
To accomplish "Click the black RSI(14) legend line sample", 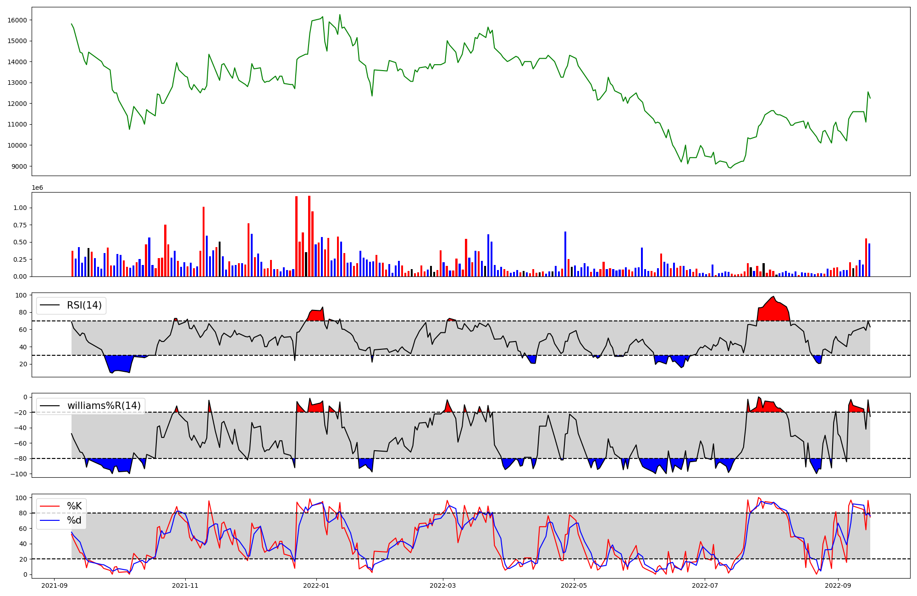I will pos(50,305).
